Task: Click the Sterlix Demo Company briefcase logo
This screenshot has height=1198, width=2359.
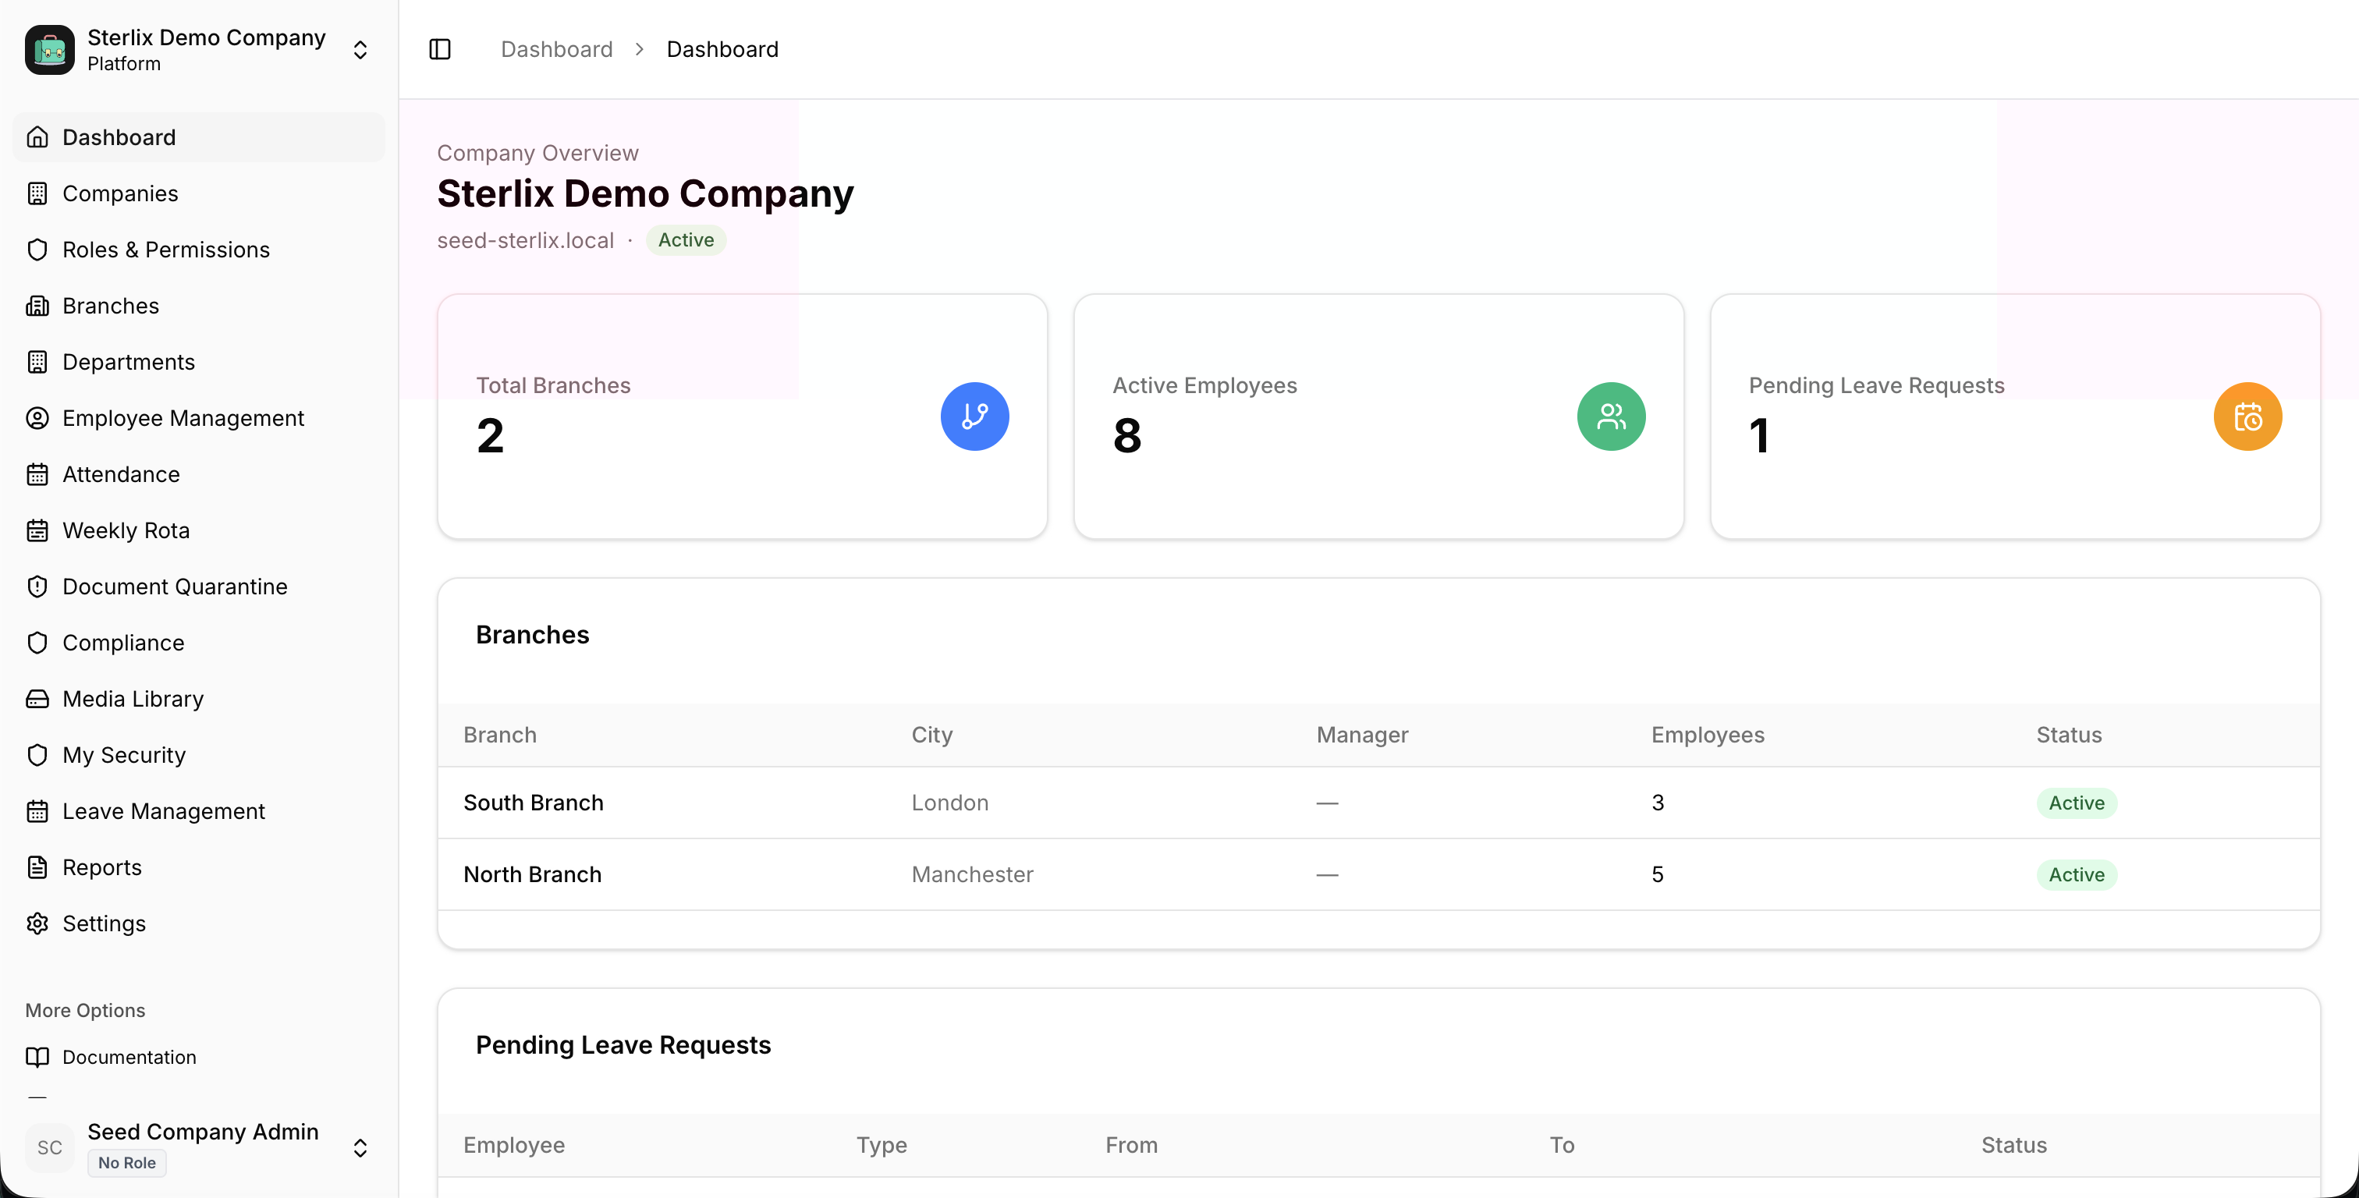Action: click(x=49, y=49)
